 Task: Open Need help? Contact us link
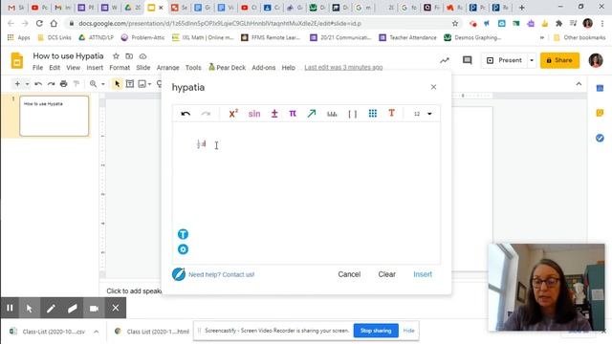pyautogui.click(x=221, y=274)
